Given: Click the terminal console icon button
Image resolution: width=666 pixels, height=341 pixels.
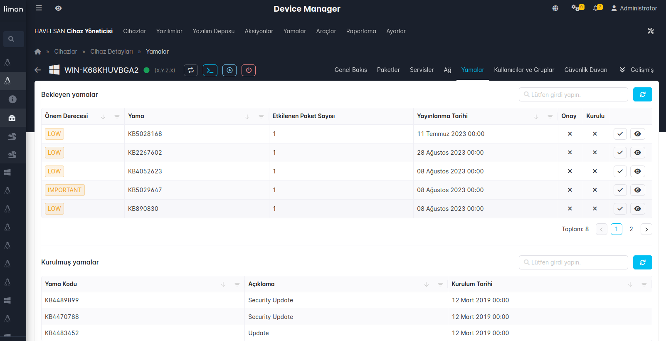Looking at the screenshot, I should coord(210,70).
